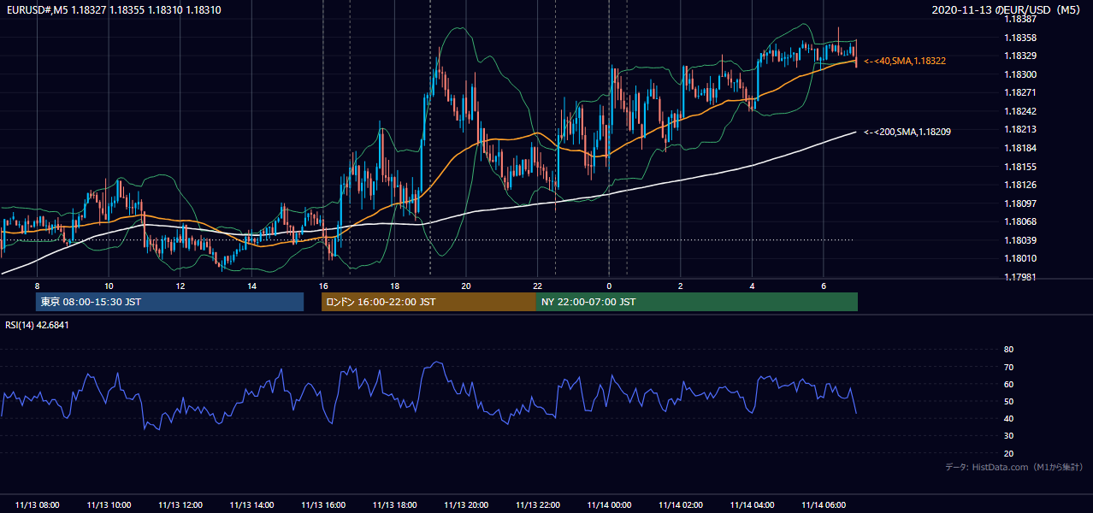This screenshot has height=513, width=1093.
Task: Click the 11/13 22:00 time label
Action: [537, 505]
